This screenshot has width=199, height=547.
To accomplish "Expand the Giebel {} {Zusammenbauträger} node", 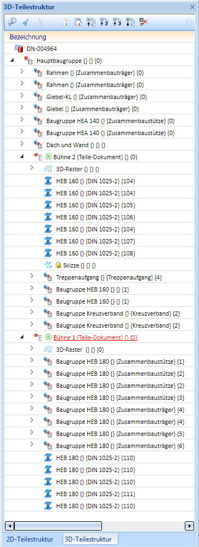I will pyautogui.click(x=22, y=108).
